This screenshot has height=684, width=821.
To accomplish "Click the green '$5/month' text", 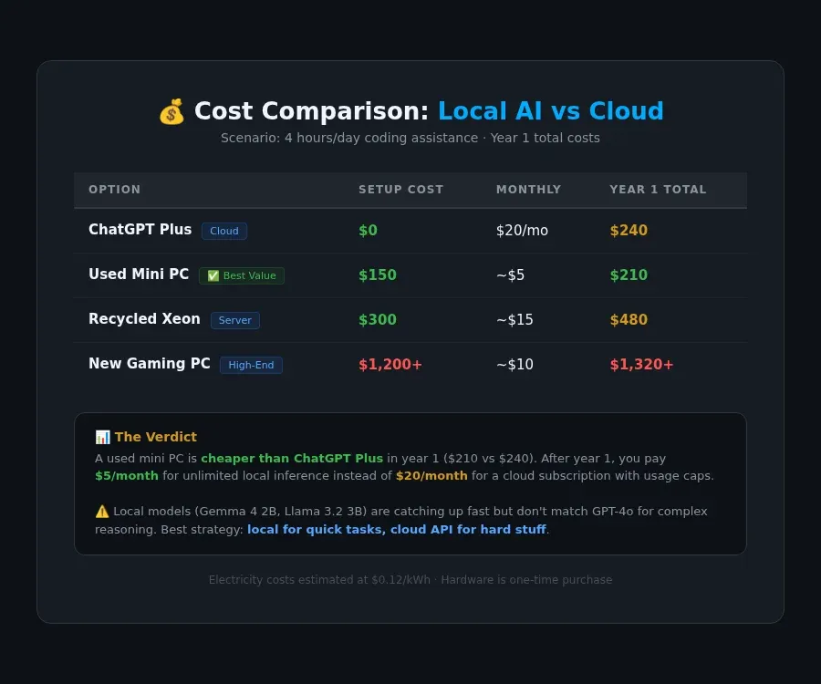I will [x=127, y=476].
